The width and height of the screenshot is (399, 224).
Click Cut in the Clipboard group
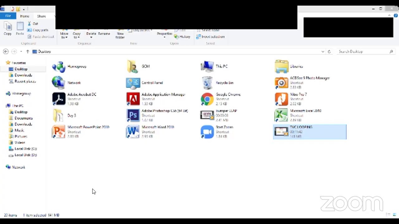[x=32, y=24]
